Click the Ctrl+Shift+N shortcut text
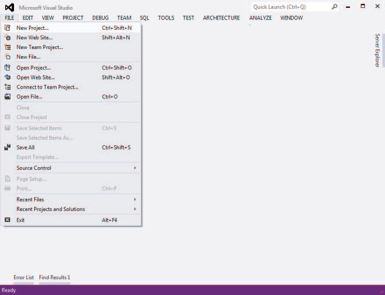Screen dimensions: 385x295 pos(117,28)
